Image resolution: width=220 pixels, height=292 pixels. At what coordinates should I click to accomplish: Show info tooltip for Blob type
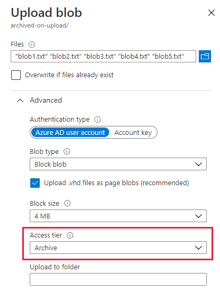(67, 151)
